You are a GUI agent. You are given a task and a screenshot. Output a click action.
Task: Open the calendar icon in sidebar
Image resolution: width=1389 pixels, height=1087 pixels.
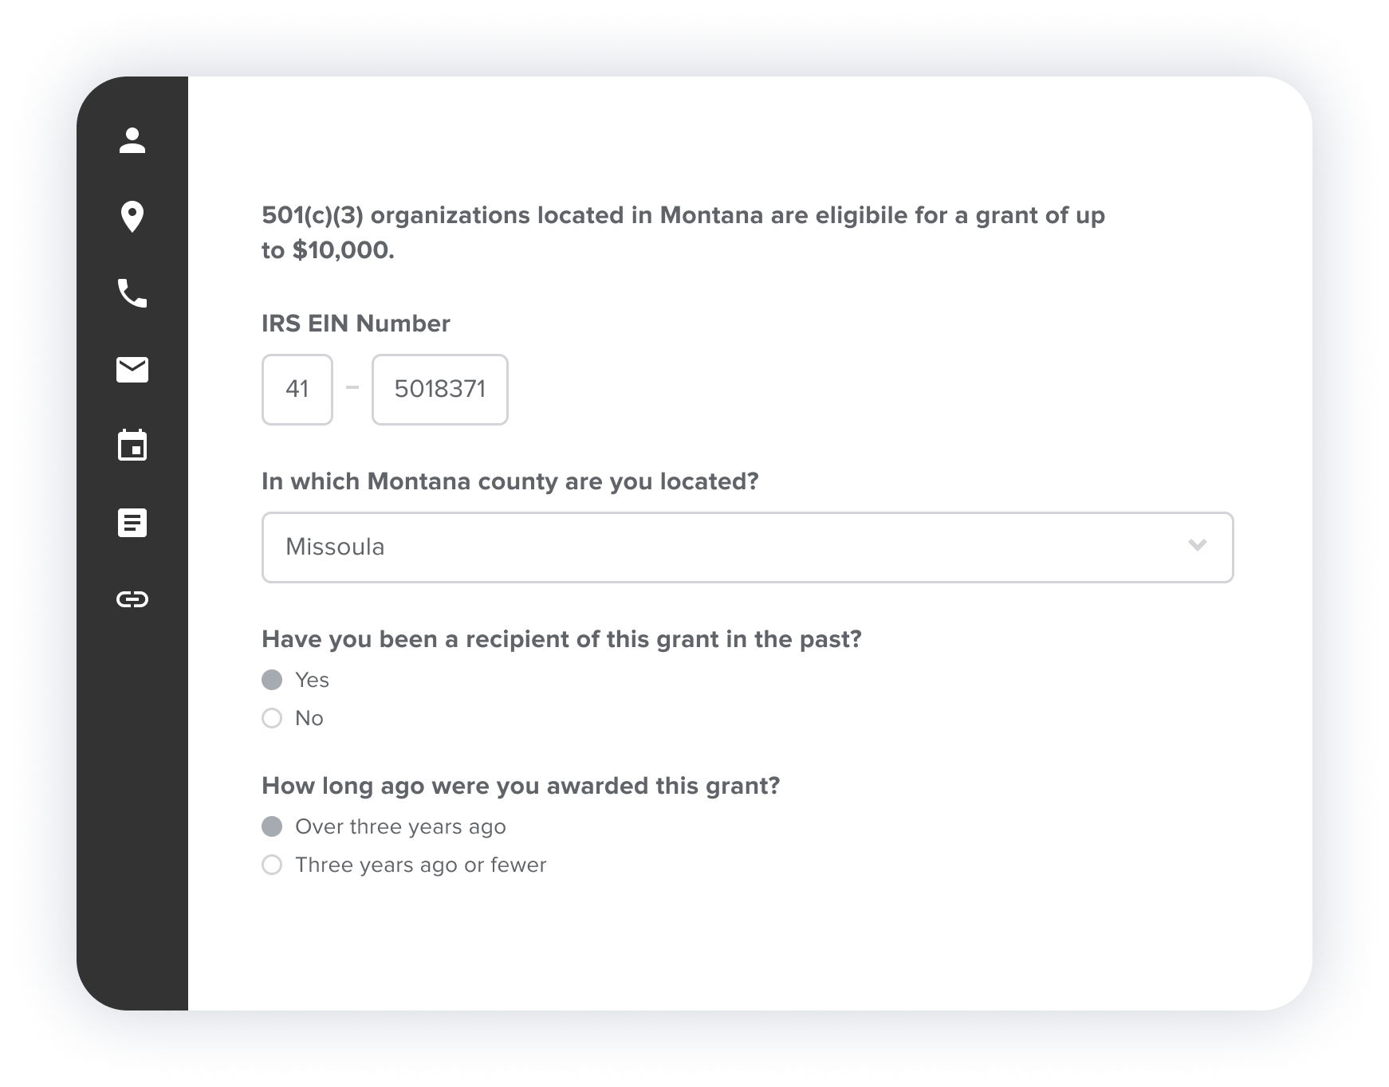point(132,445)
